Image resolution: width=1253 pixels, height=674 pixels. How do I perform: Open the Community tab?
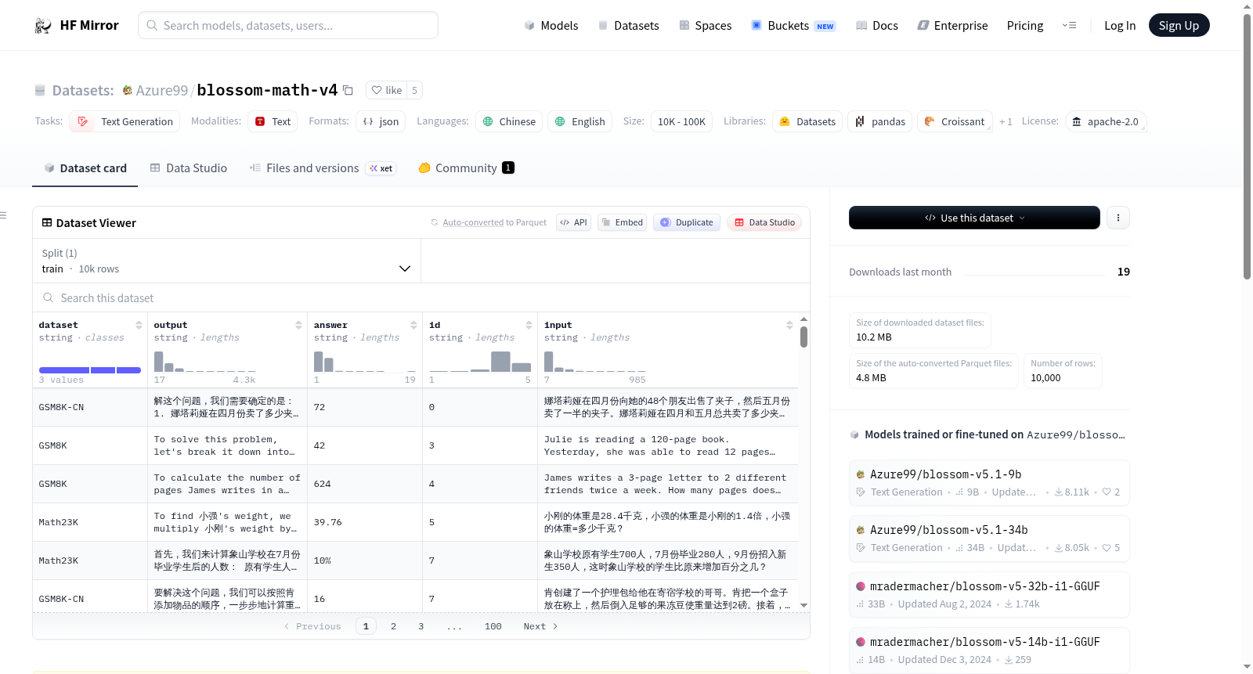tap(466, 168)
